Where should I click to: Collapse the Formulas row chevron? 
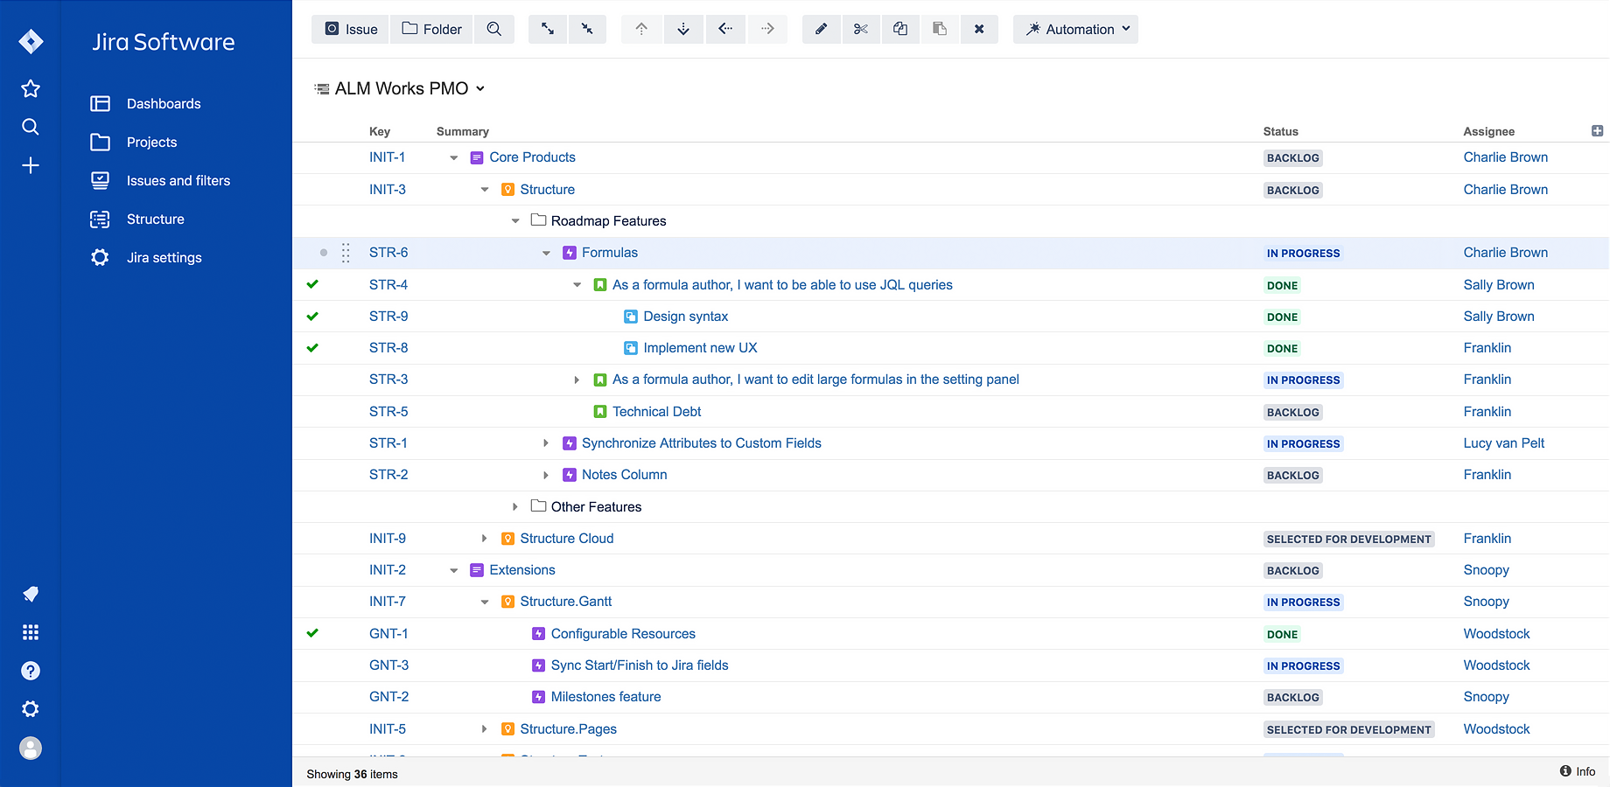tap(546, 253)
